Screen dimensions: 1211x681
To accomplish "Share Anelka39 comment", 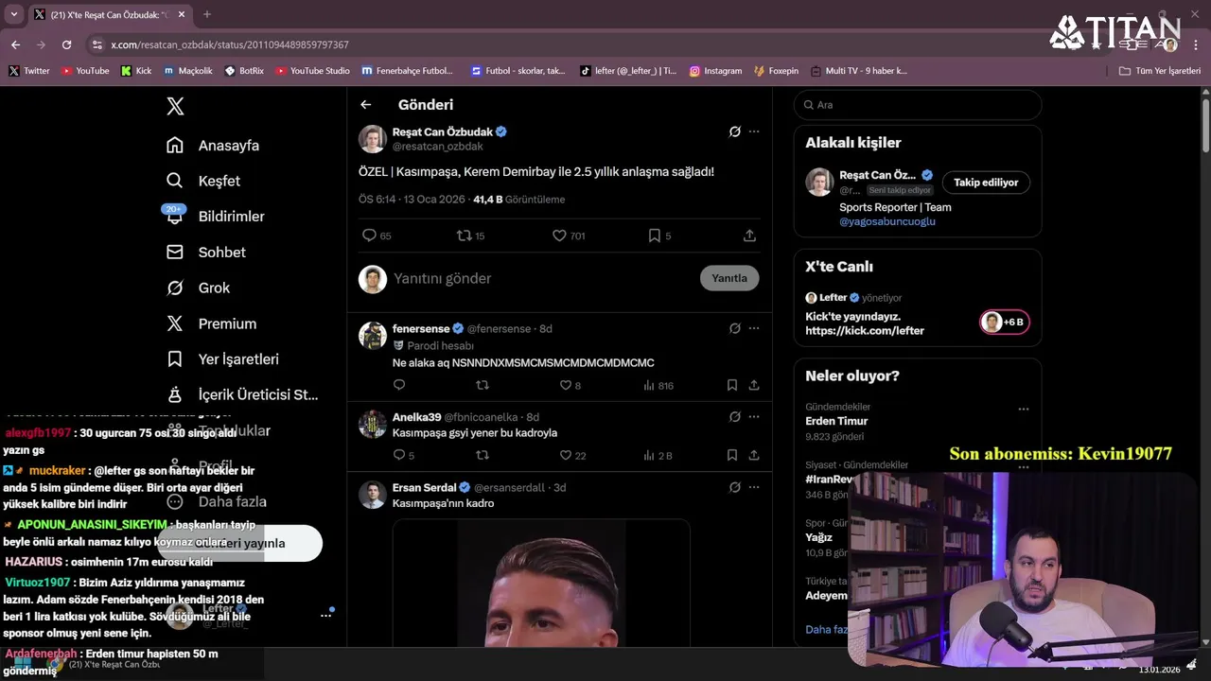I will point(754,455).
